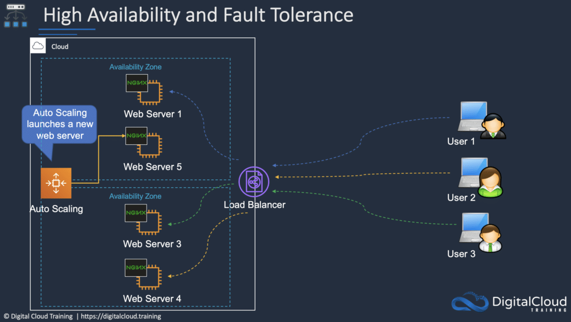Select the network diagram icon beside the title

(16, 14)
